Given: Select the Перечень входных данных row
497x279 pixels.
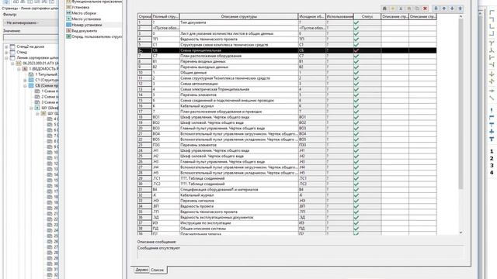Looking at the screenshot, I should (x=287, y=61).
